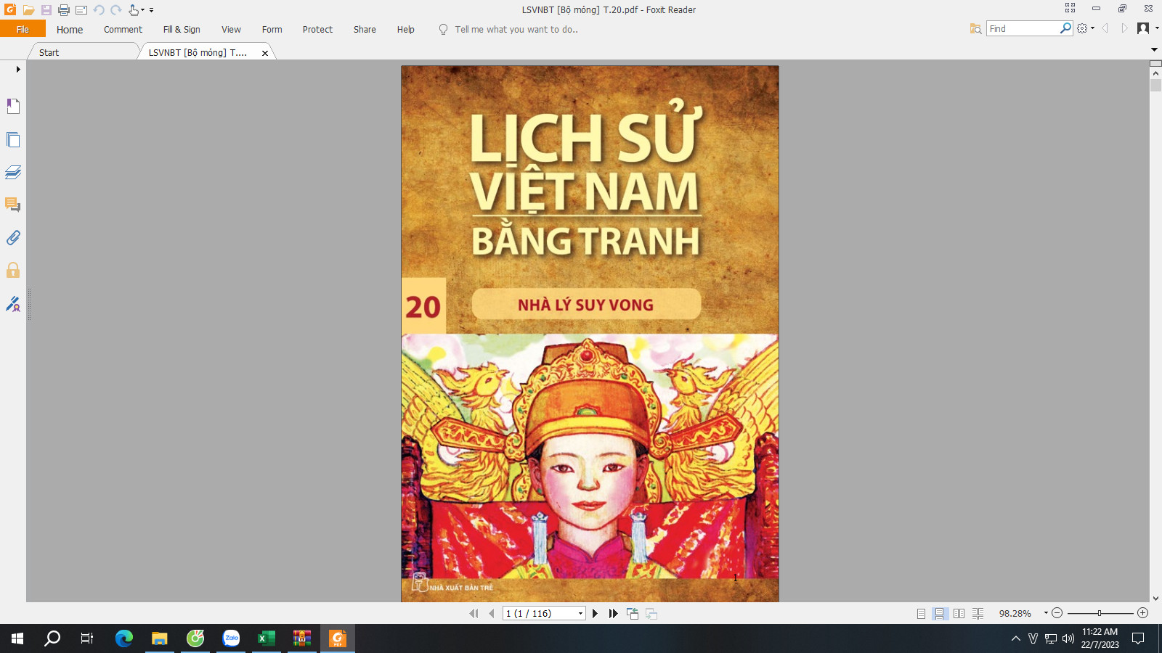Screen dimensions: 1162x653
Task: Click the next search result arrow
Action: coord(1124,28)
